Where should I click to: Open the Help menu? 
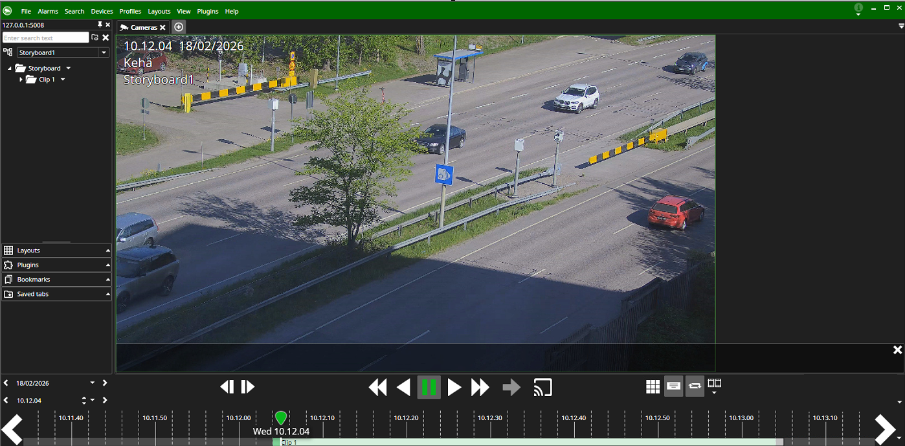[232, 11]
